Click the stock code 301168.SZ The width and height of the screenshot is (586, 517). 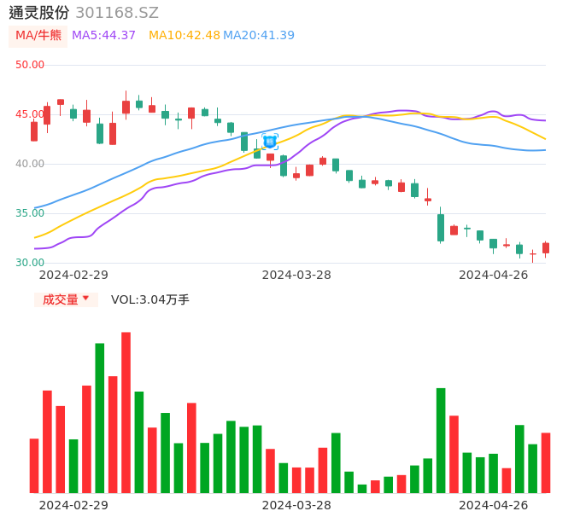(117, 13)
